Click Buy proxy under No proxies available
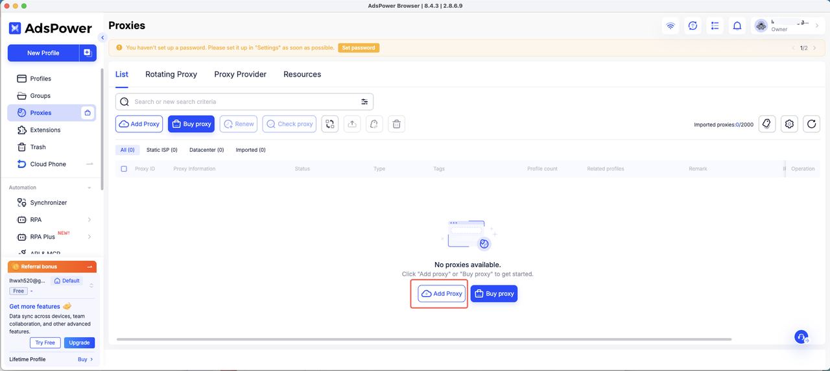Screen dimensions: 830x371 pos(494,294)
